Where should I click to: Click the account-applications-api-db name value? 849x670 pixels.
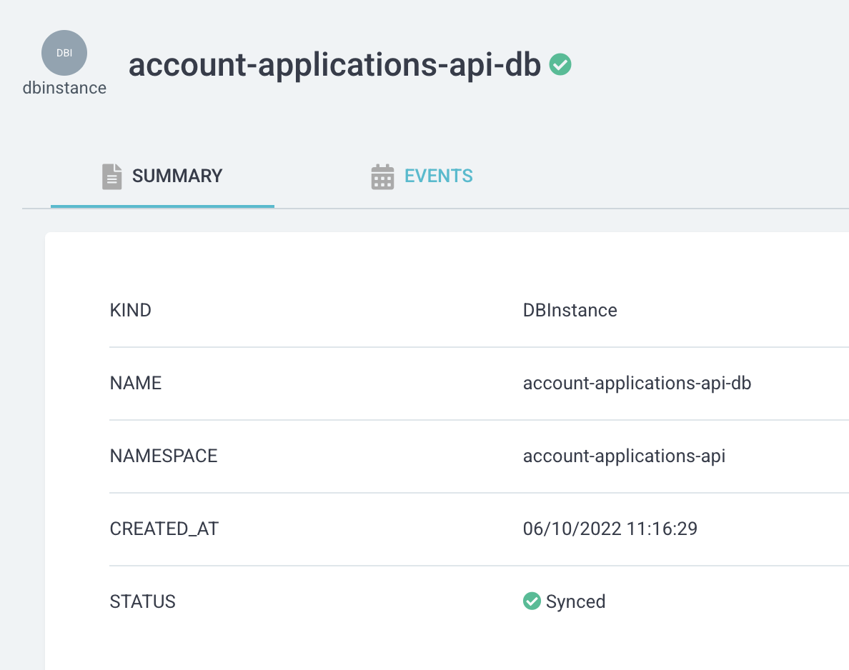[637, 384]
